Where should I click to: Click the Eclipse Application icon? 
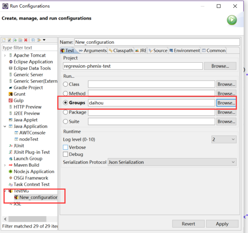tap(11, 62)
